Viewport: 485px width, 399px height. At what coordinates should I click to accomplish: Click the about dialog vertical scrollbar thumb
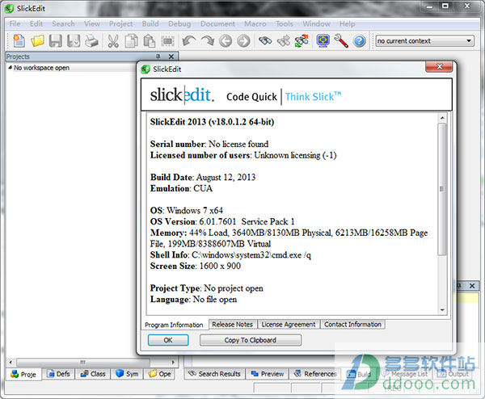point(442,189)
